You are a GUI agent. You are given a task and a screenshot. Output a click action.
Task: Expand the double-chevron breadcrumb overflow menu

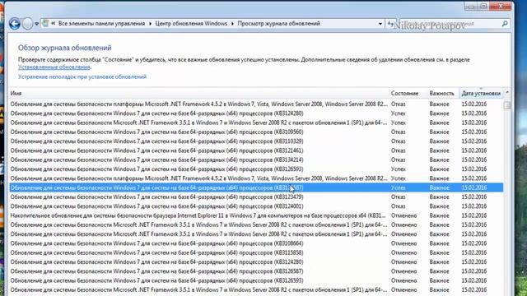tap(53, 24)
